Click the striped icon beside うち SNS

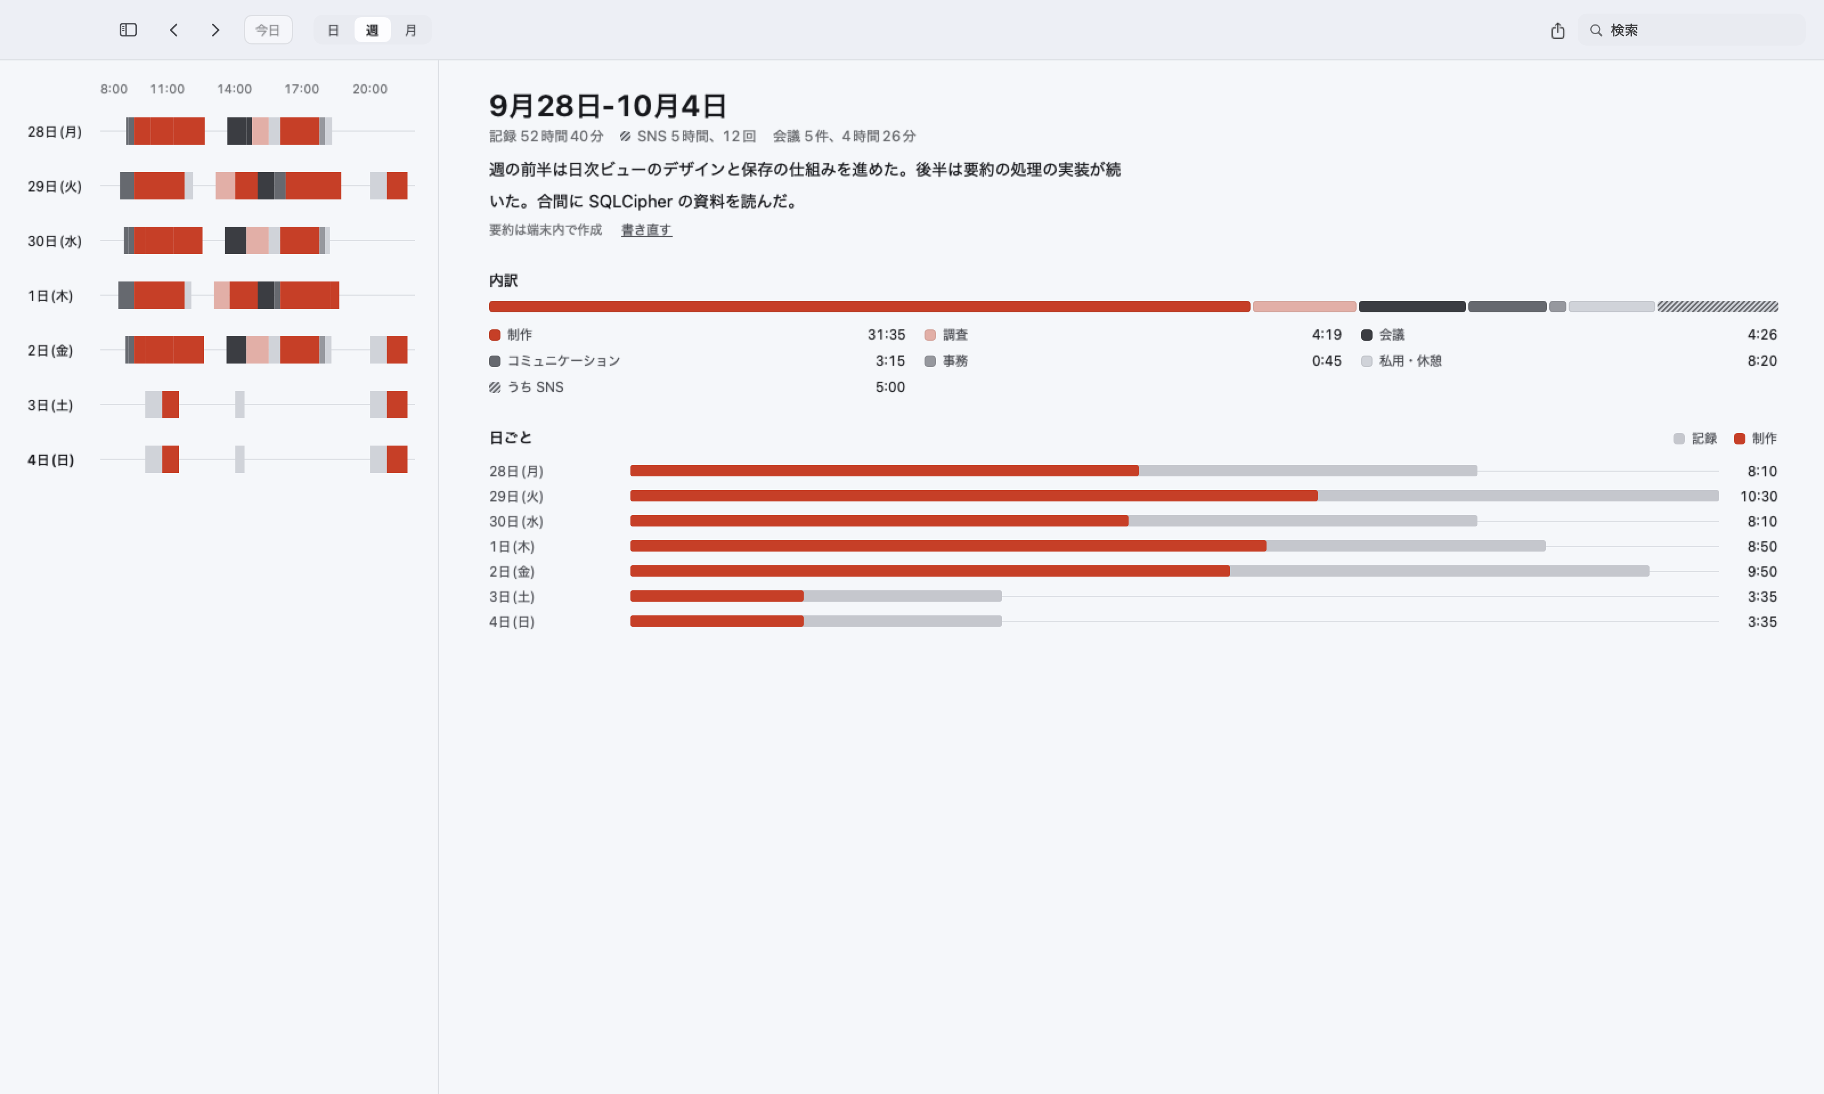[495, 387]
